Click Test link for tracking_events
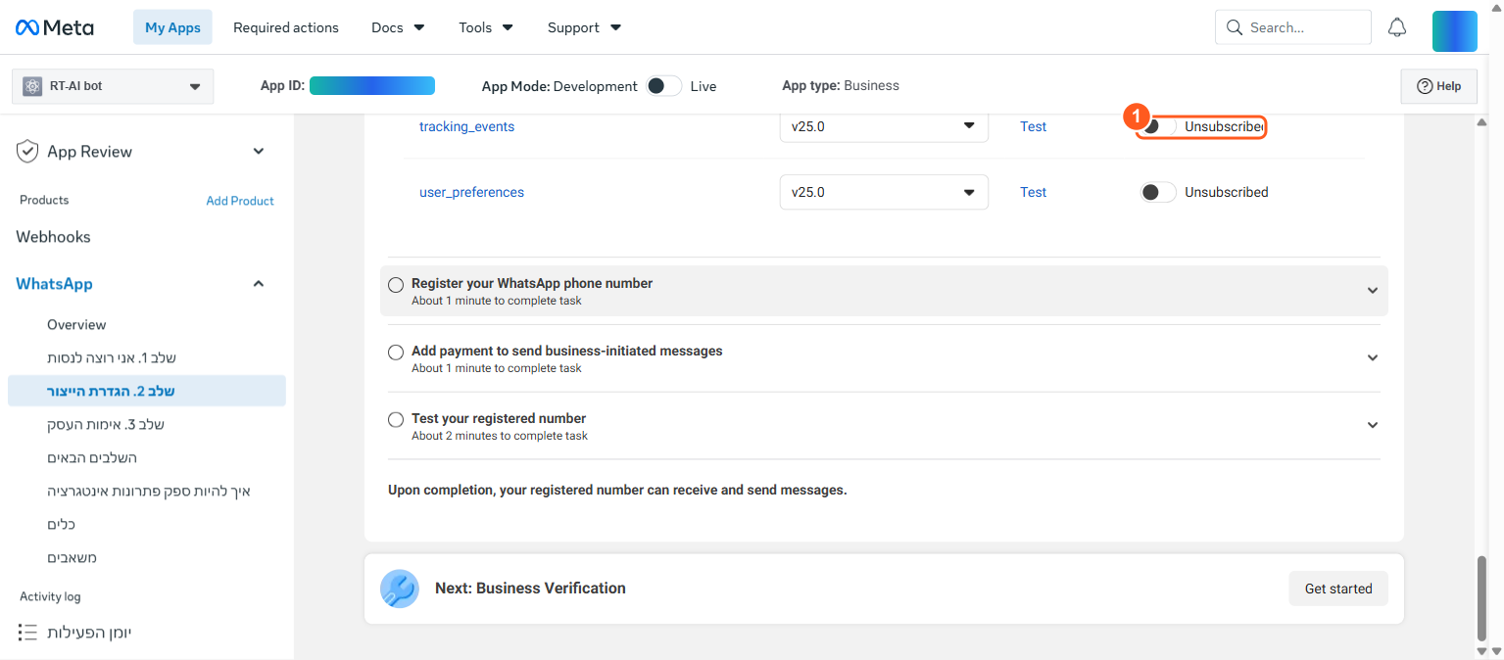Screen dimensions: 1504x660 [1033, 126]
